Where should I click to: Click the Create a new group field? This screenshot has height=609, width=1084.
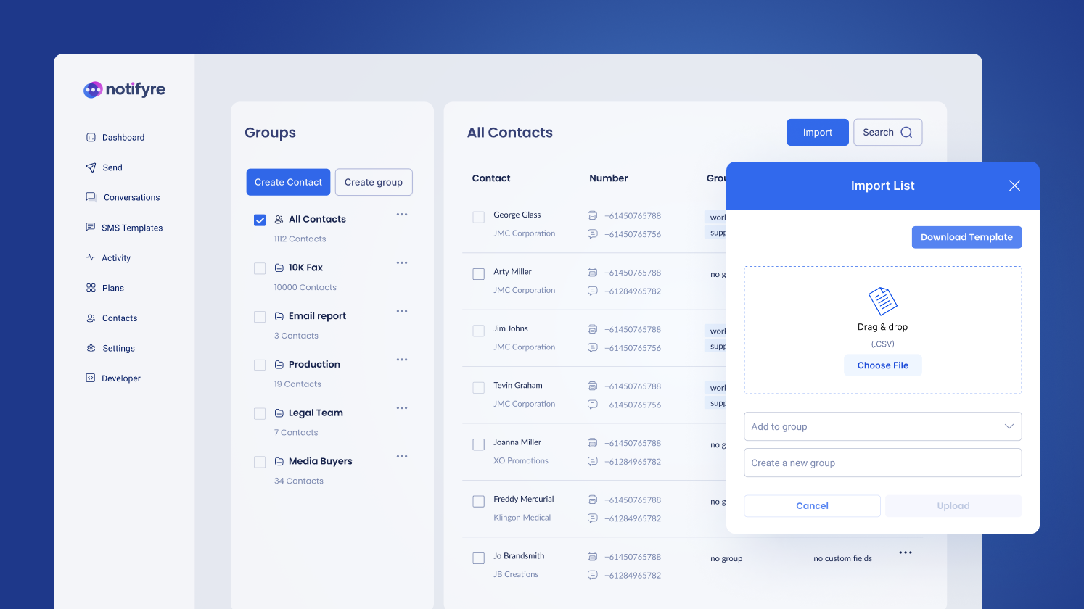883,463
